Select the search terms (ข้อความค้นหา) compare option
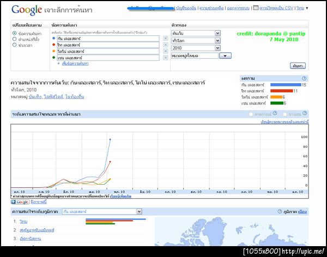327x257 pixels. click(14, 33)
